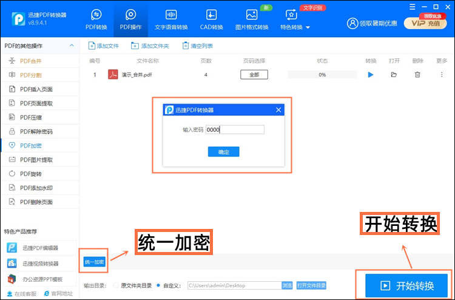Click 添加文件 toolbar button
The height and width of the screenshot is (300, 455).
pyautogui.click(x=104, y=46)
